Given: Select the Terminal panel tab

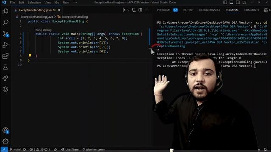Looking at the screenshot, I should point(232,10).
